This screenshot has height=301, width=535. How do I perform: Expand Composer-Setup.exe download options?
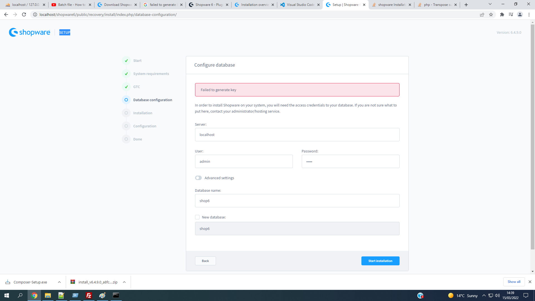(59, 282)
